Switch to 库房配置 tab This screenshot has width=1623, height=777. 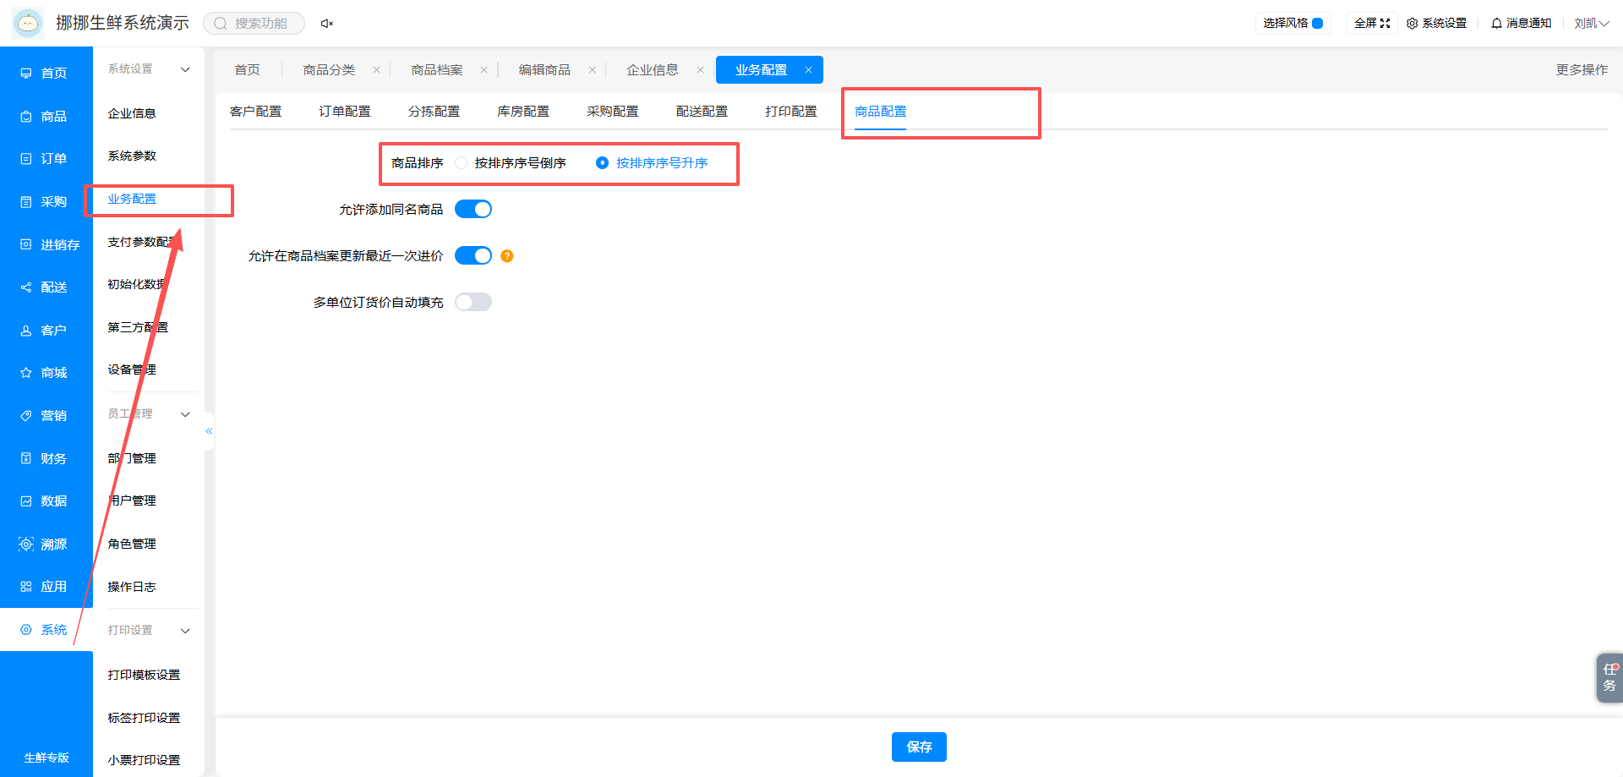click(523, 112)
